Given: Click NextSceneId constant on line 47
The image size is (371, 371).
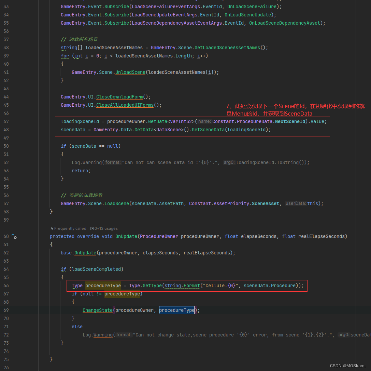Looking at the screenshot, I should pyautogui.click(x=290, y=122).
